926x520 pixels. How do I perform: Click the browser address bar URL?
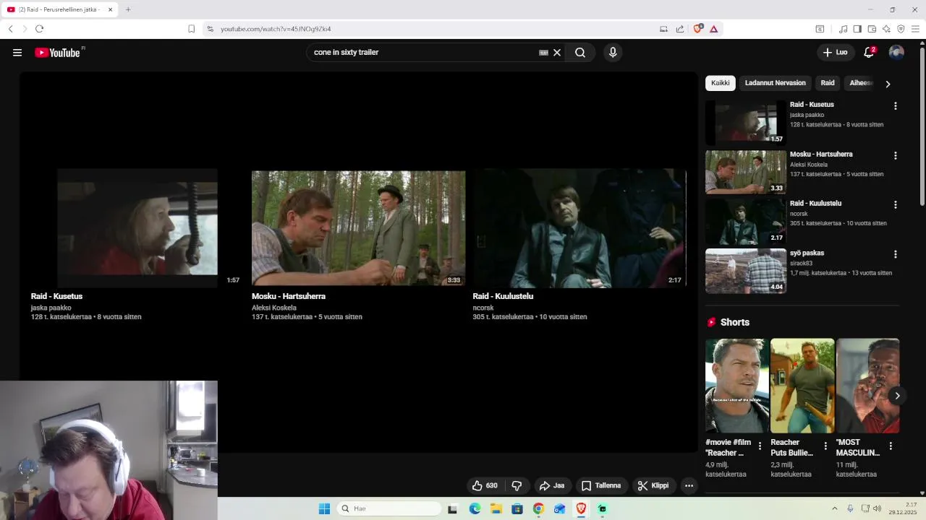pos(276,29)
